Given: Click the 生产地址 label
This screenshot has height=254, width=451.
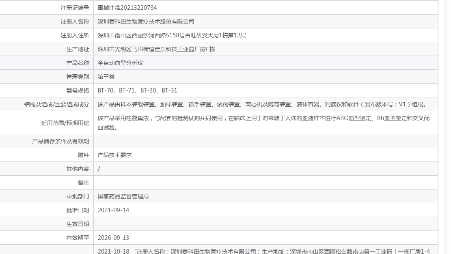Looking at the screenshot, I should (78, 49).
